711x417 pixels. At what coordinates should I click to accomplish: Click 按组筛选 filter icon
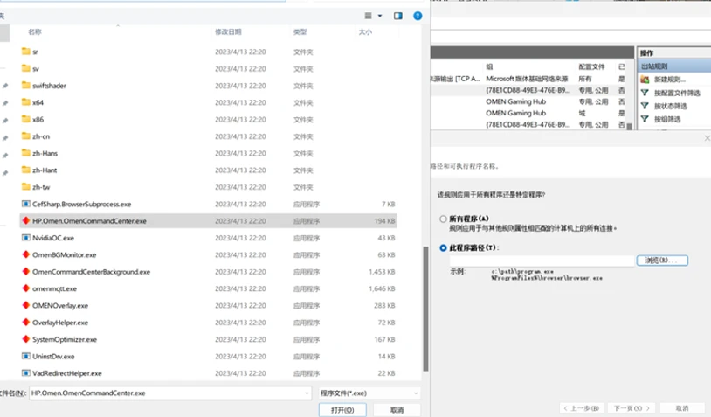click(645, 119)
